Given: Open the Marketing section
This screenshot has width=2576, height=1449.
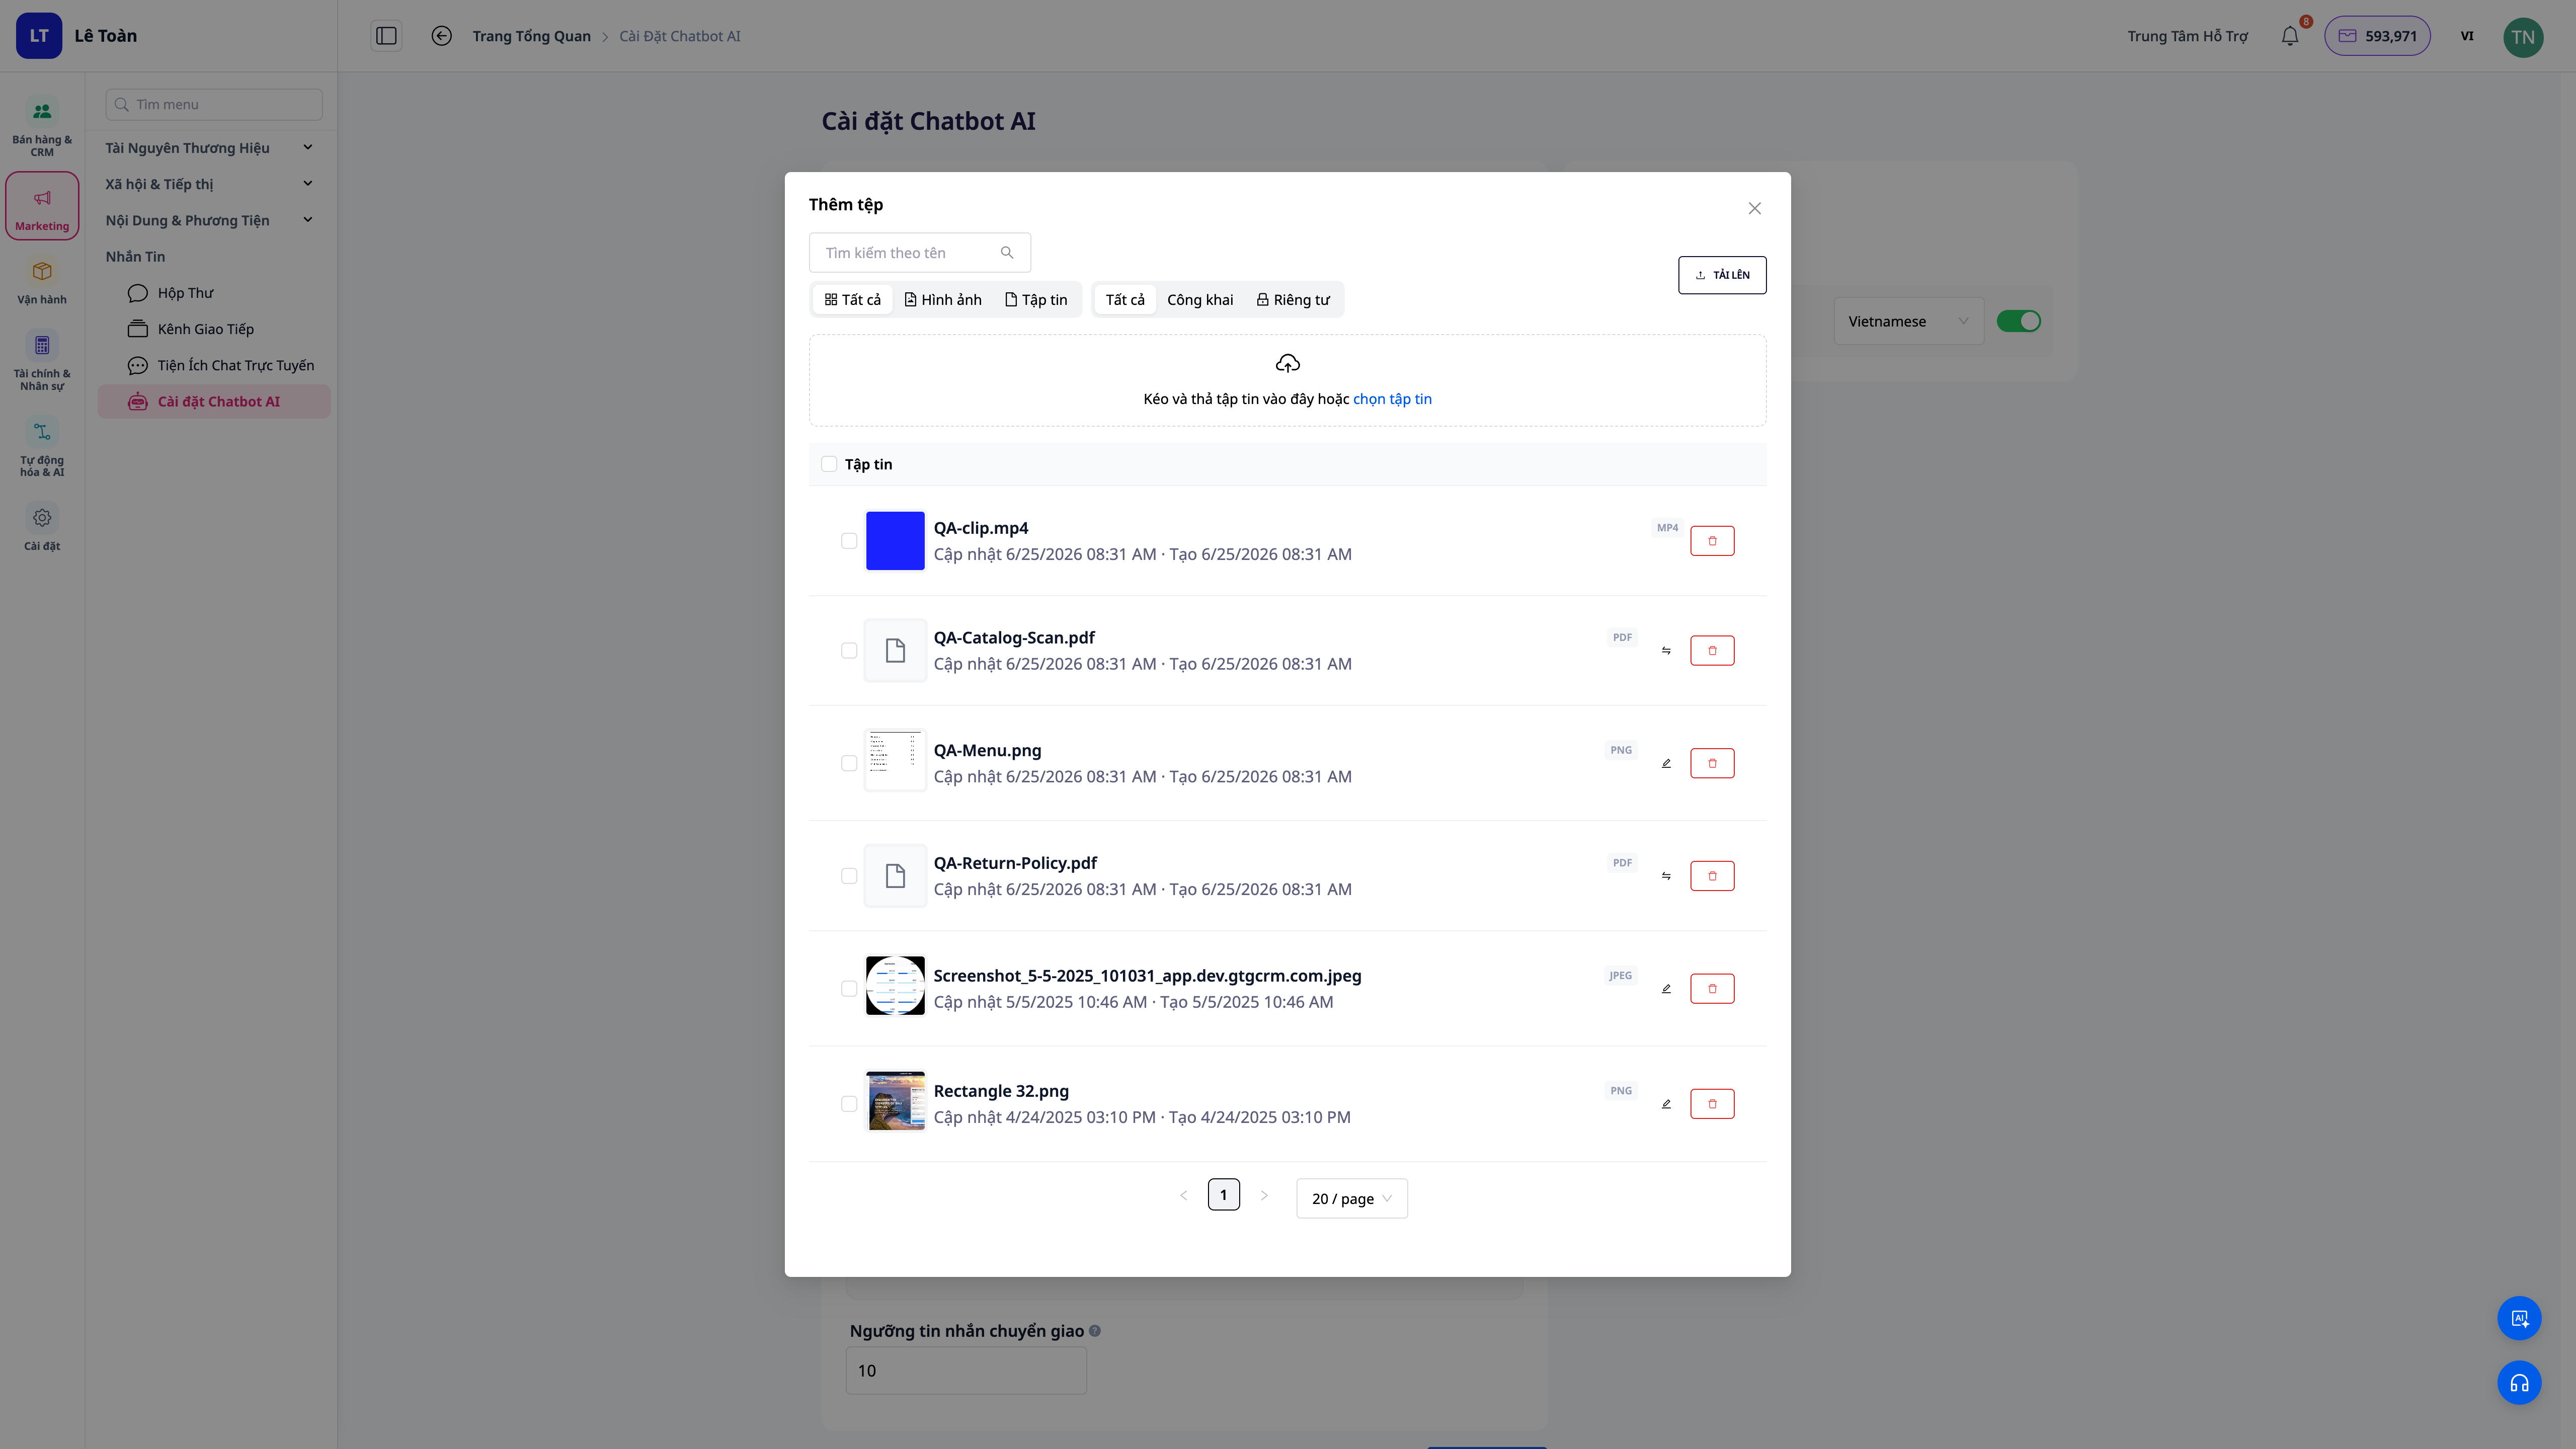Looking at the screenshot, I should [42, 206].
